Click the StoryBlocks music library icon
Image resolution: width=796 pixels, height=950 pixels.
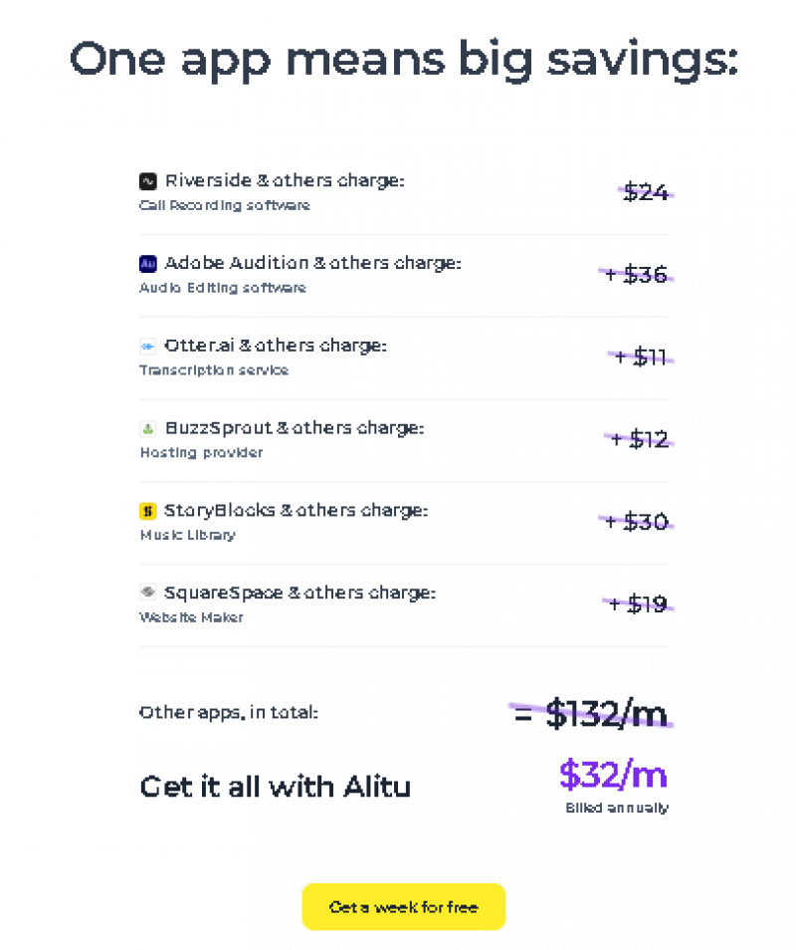tap(146, 510)
